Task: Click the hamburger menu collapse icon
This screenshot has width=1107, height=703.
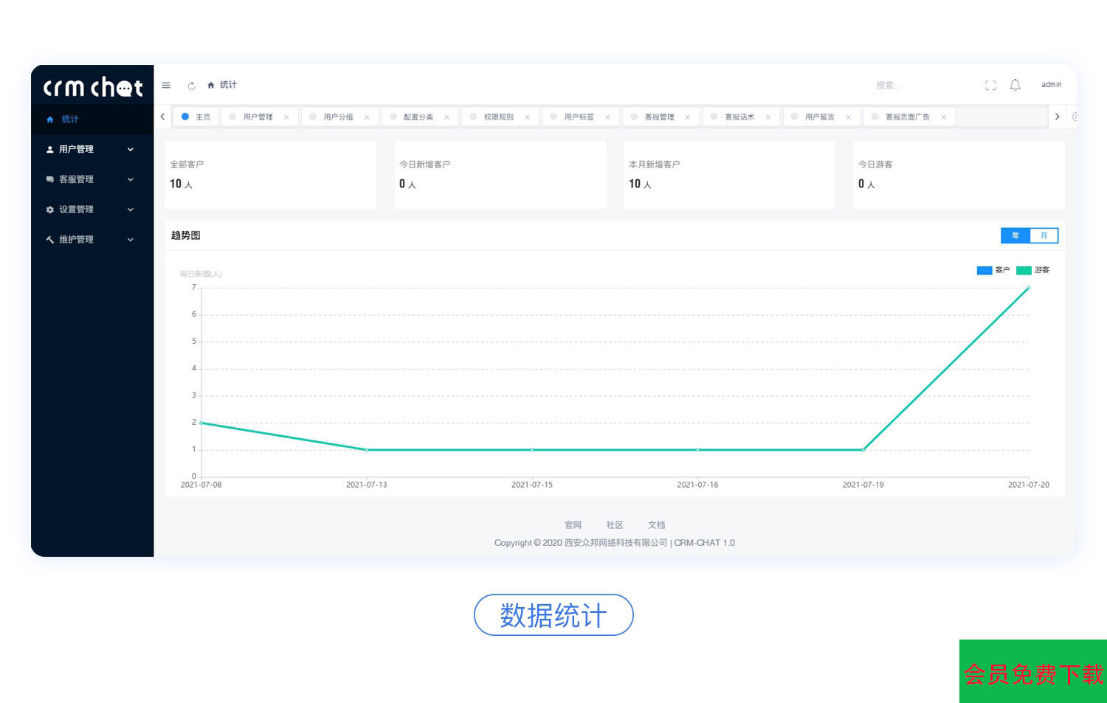Action: [x=166, y=86]
